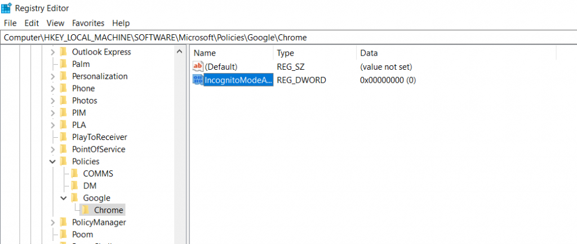Click the IncognitoModeAvailability DWORD value icon
577x244 pixels.
coord(198,80)
